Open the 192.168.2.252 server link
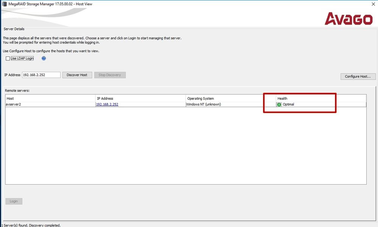Image resolution: width=378 pixels, height=227 pixels. (107, 104)
